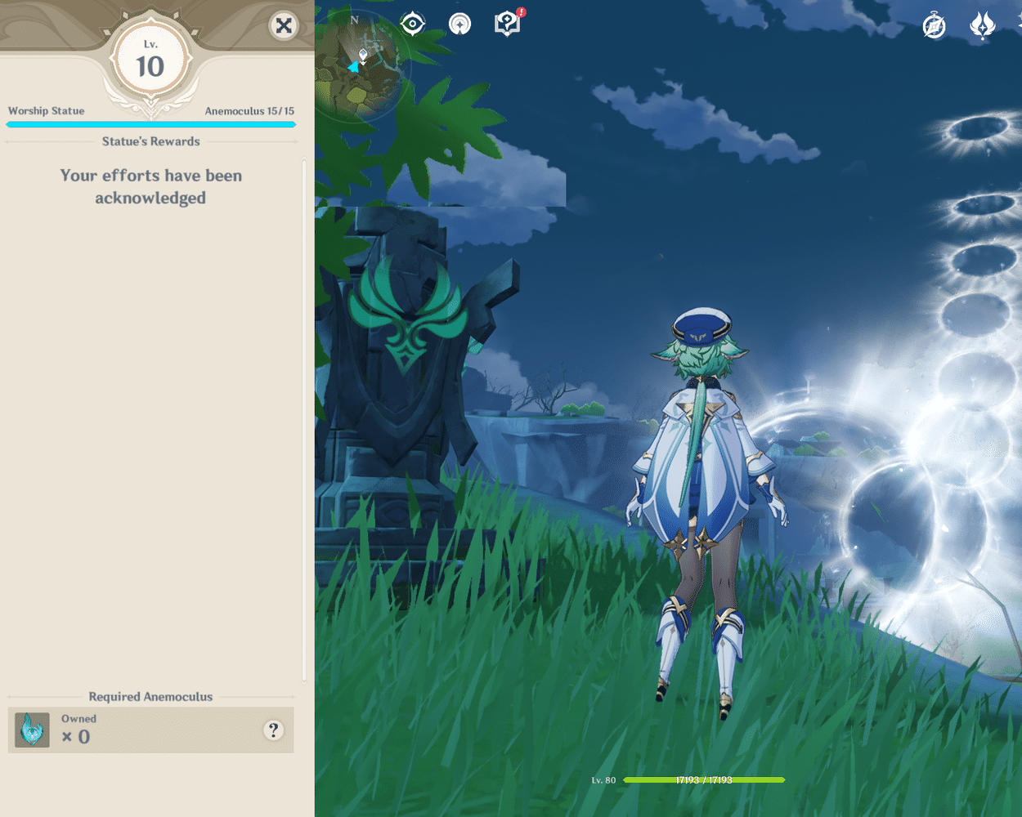Click the Required Anemoculus section header
Viewport: 1022px width, 817px height.
coord(150,697)
